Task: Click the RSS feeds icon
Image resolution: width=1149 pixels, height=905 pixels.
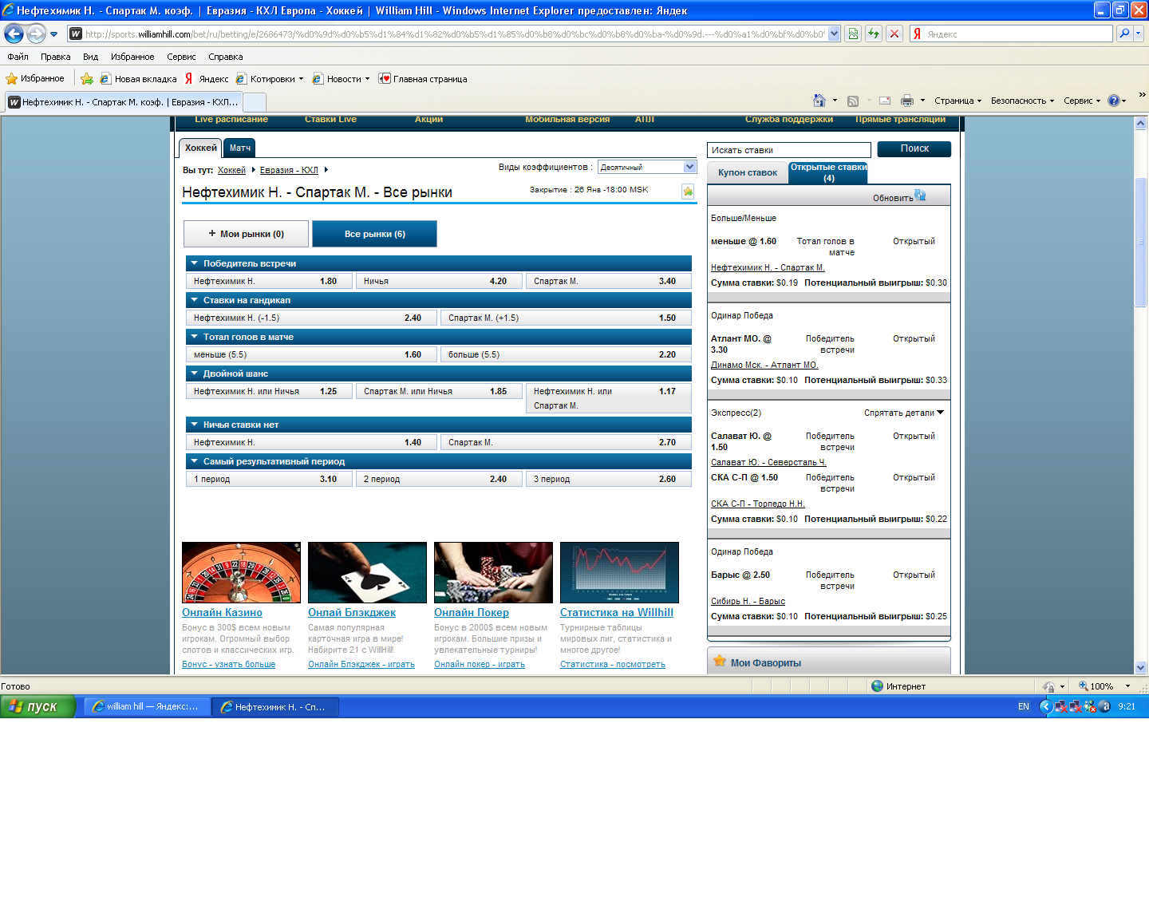Action: click(x=853, y=101)
